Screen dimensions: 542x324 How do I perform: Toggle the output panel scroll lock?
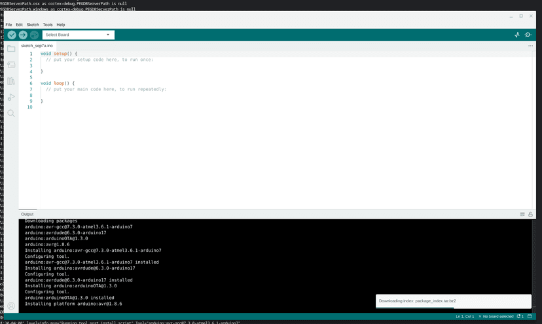click(x=530, y=214)
